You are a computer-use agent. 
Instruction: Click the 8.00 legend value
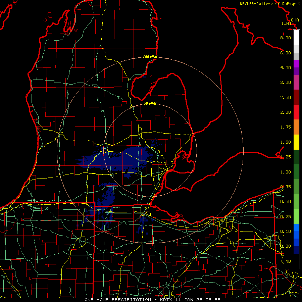(286, 38)
